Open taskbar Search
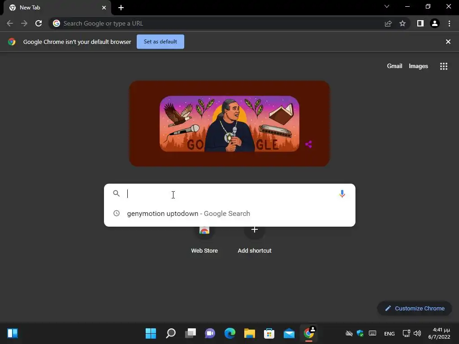This screenshot has height=344, width=459. [x=171, y=333]
